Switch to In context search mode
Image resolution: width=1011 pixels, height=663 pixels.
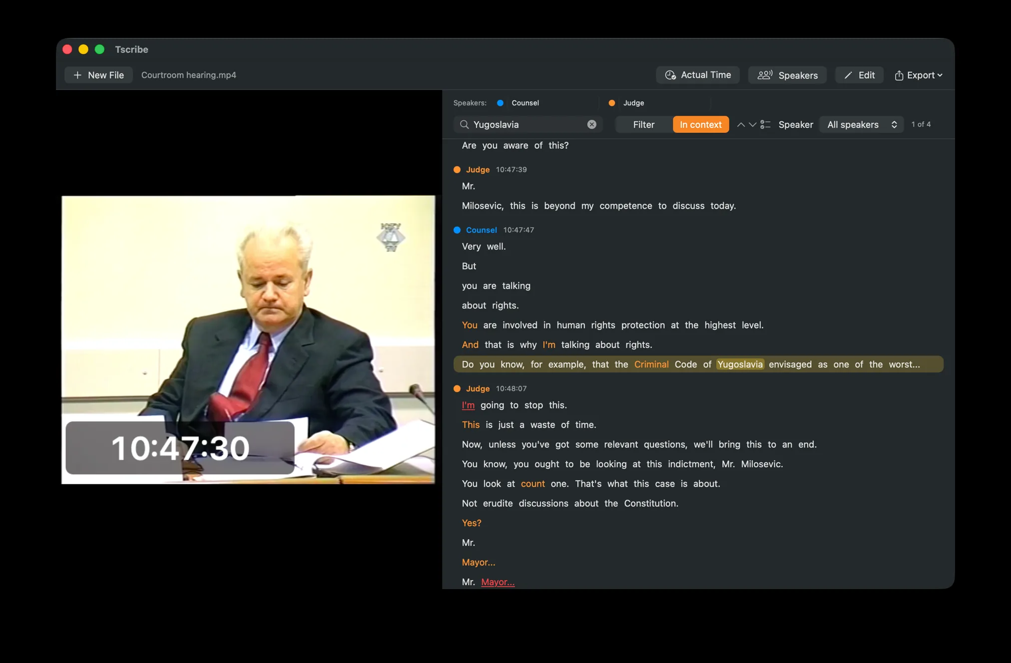(701, 124)
